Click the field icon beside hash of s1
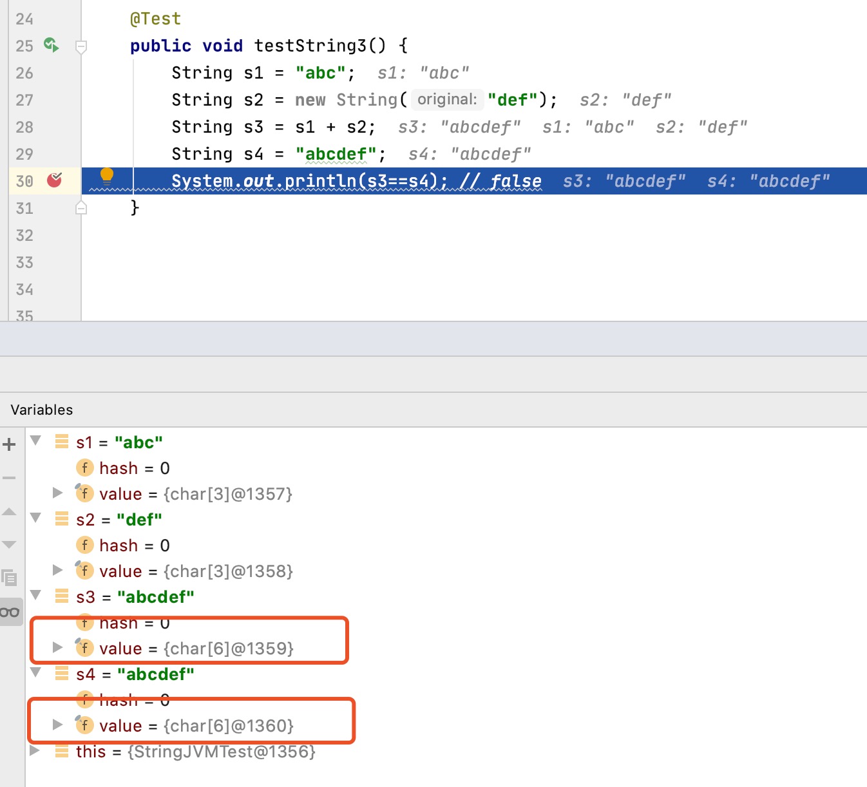Image resolution: width=867 pixels, height=787 pixels. coord(84,468)
